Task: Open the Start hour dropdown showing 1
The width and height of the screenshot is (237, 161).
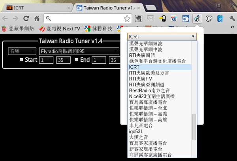Action: pyautogui.click(x=46, y=60)
